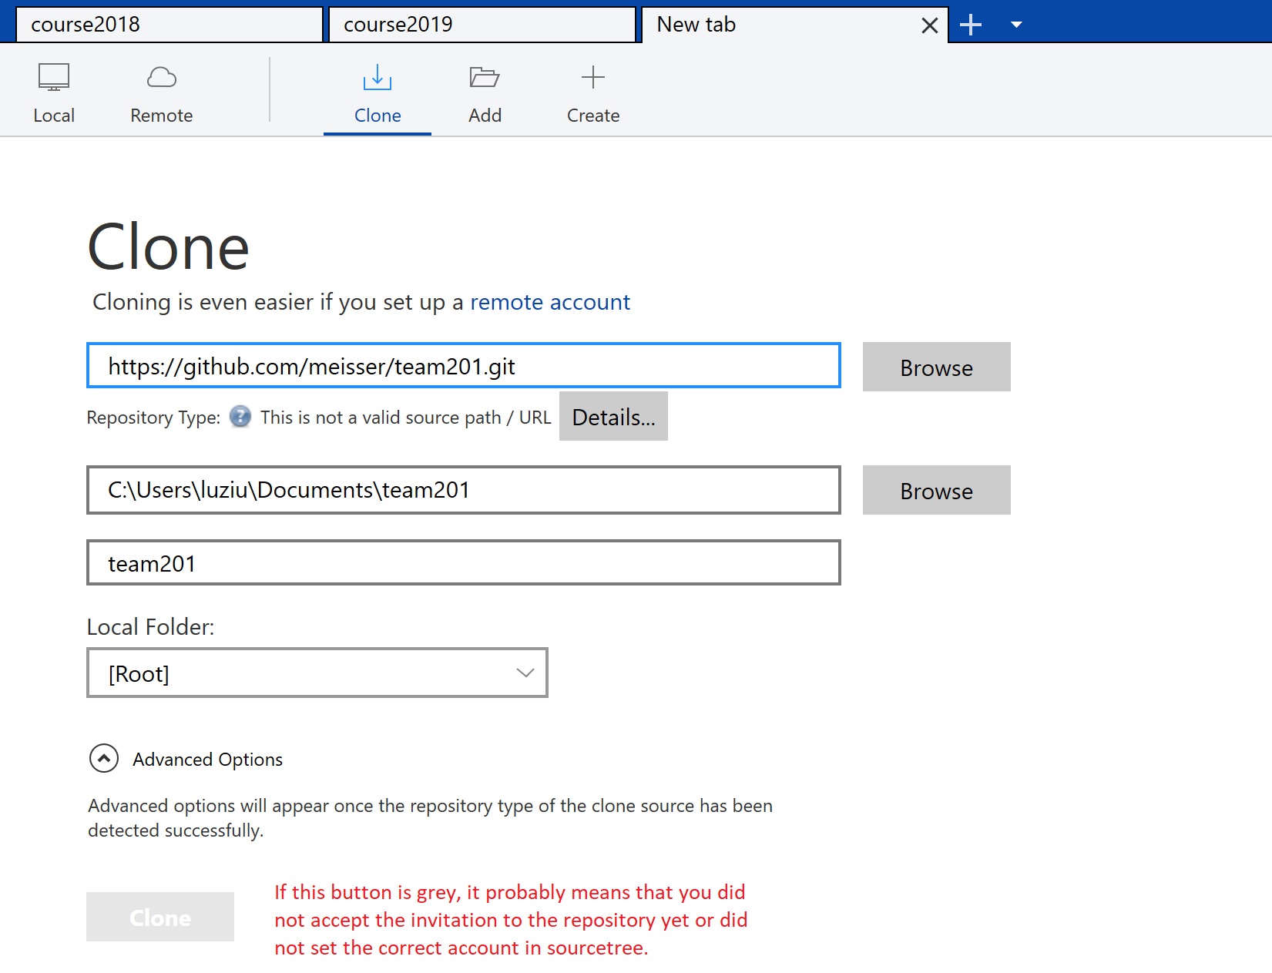The image size is (1272, 973).
Task: Click the repository type help icon
Action: (240, 417)
